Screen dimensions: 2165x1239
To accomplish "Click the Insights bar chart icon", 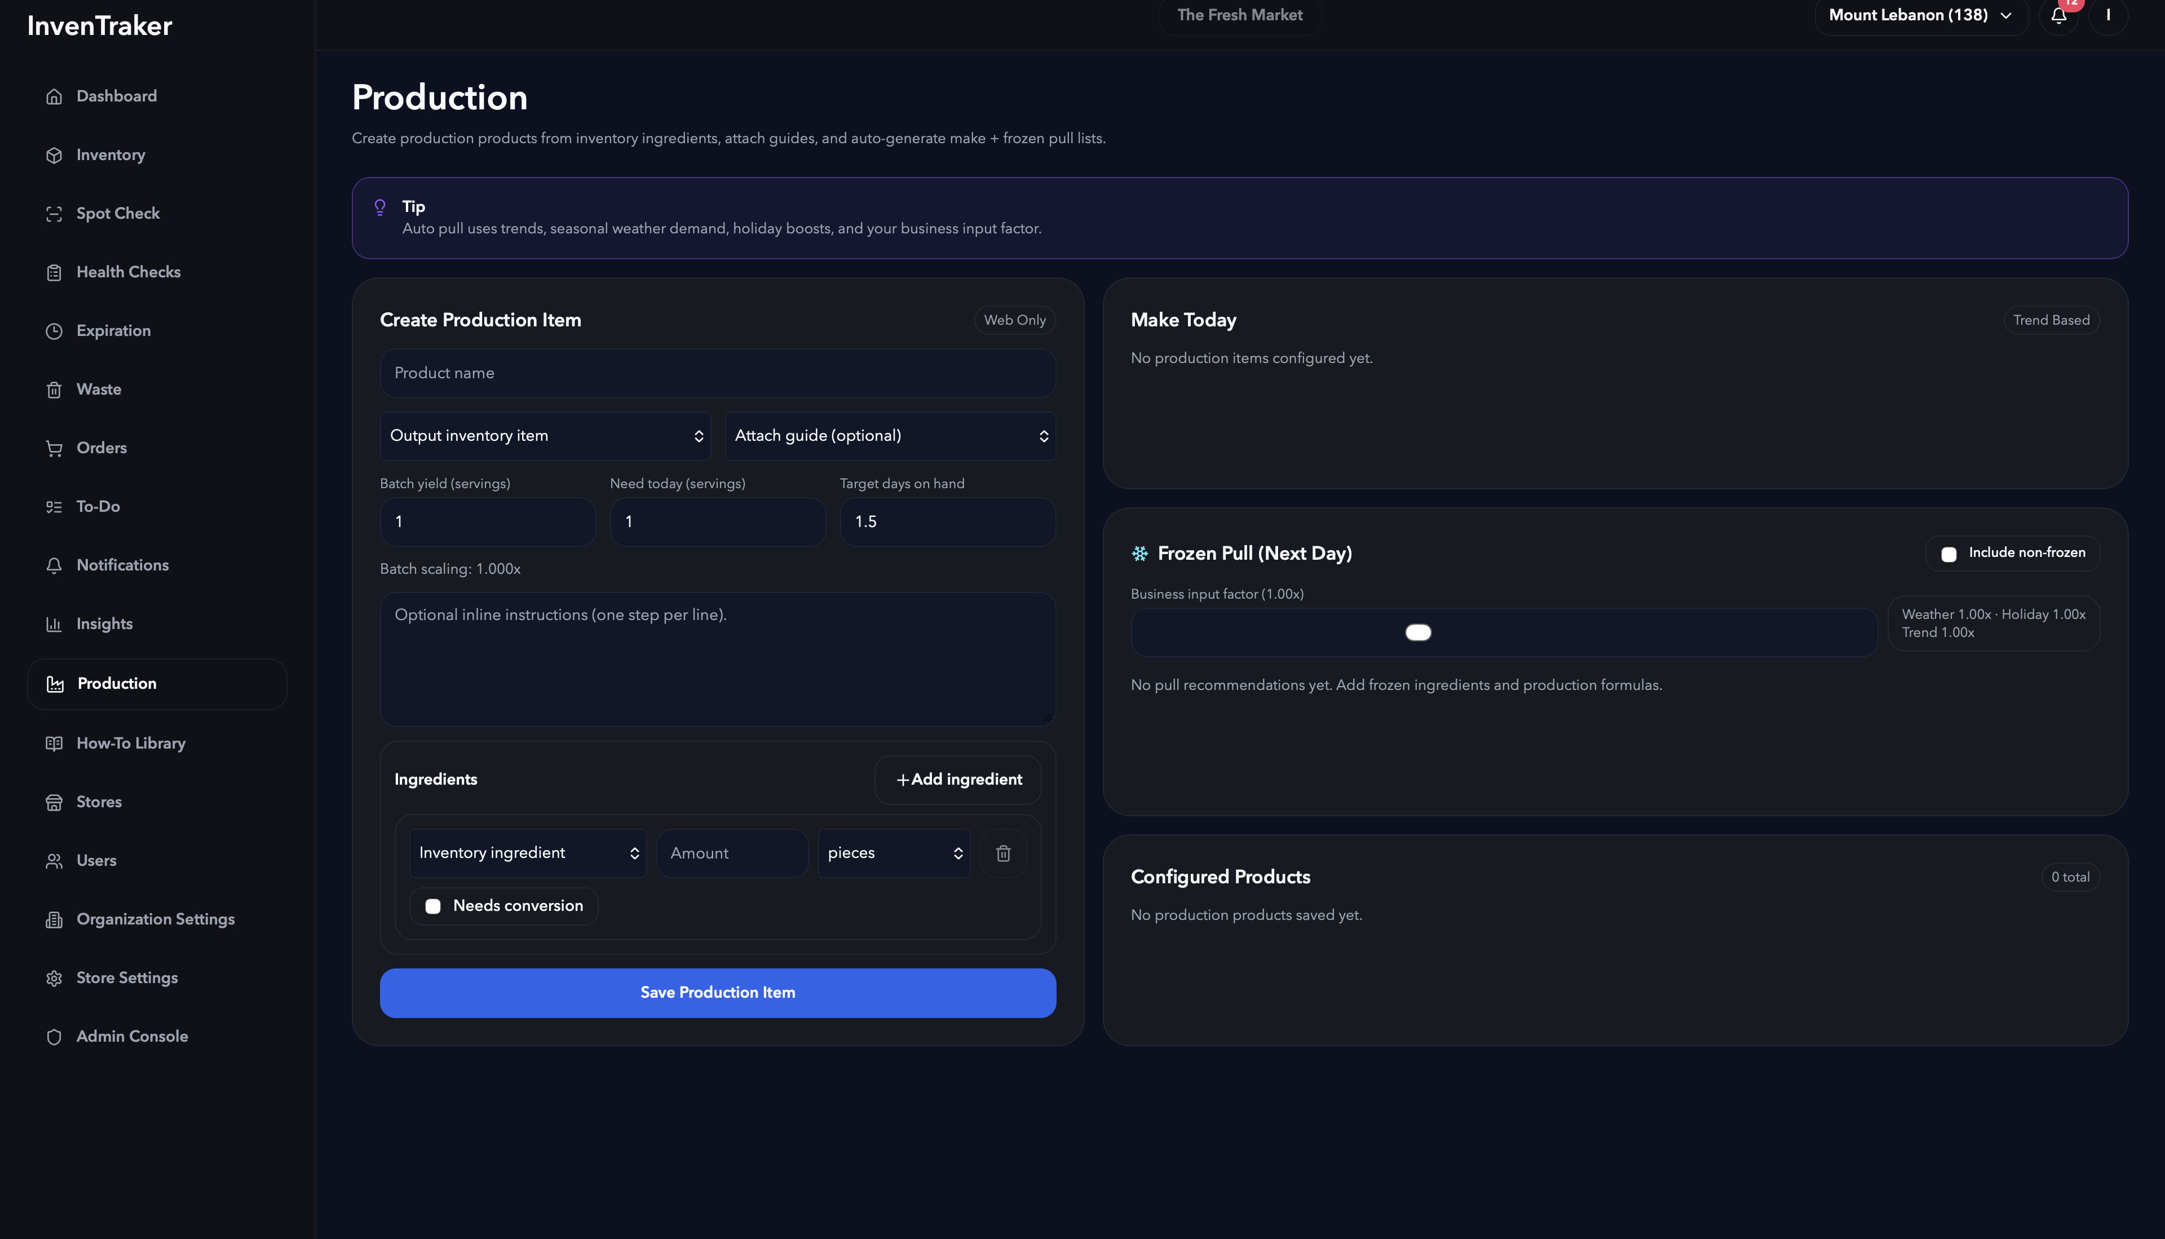I will point(54,625).
